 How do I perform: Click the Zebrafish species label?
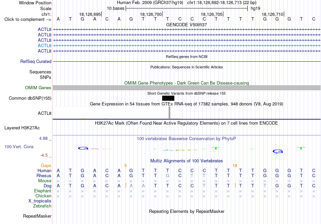pos(42,206)
